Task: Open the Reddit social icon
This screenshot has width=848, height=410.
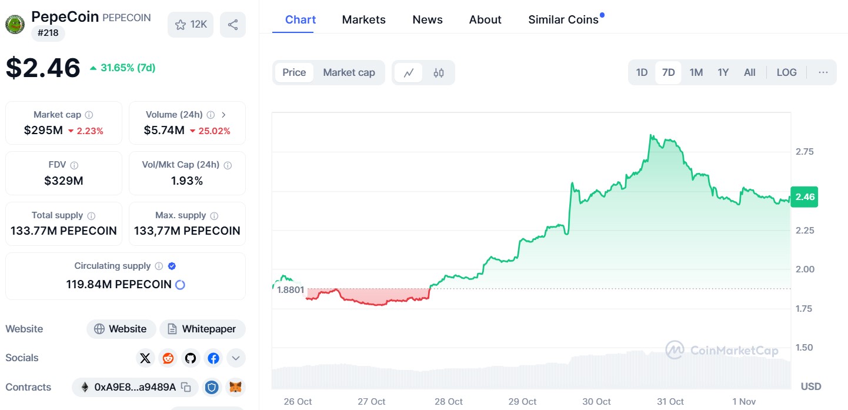Action: click(168, 358)
